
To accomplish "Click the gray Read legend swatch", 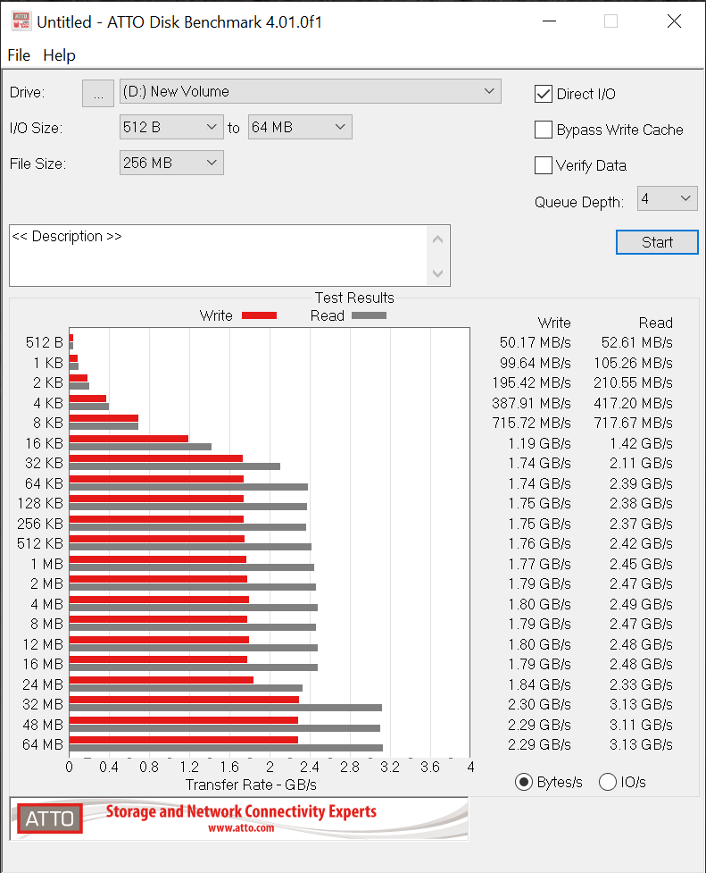I will (x=369, y=315).
